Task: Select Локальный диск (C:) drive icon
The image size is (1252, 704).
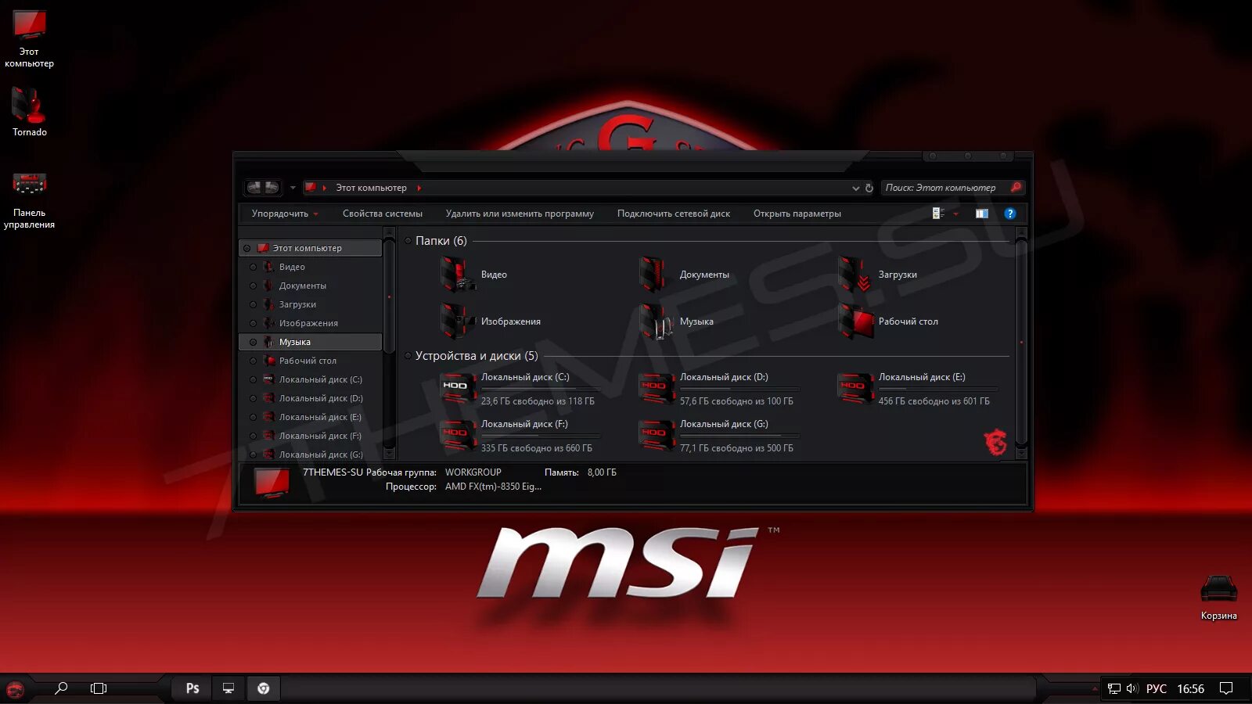Action: tap(459, 389)
